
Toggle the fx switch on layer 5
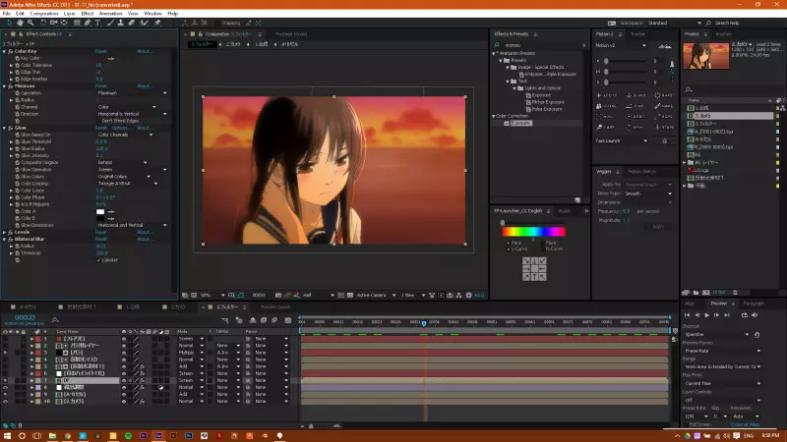point(142,366)
